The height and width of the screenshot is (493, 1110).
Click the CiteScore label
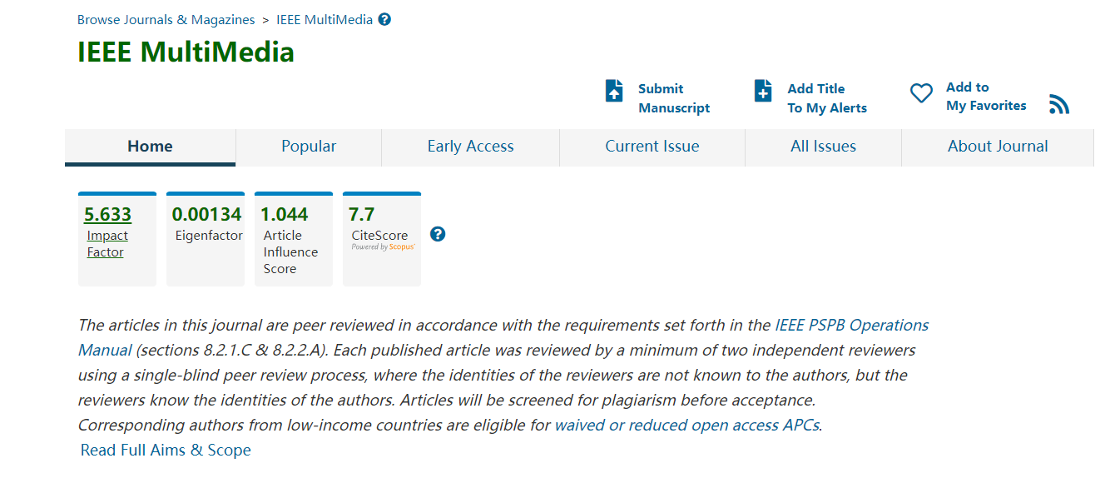[379, 236]
